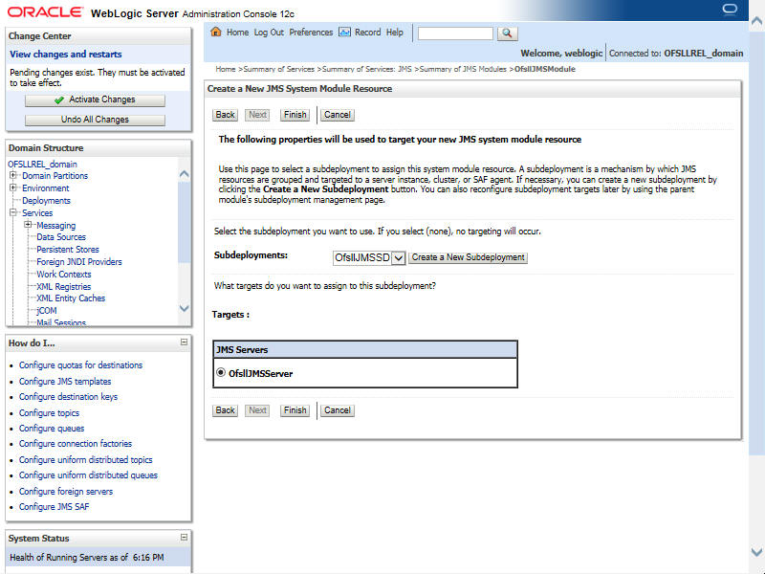The image size is (765, 574).
Task: Click Log Out in the toolbar
Action: coord(269,33)
